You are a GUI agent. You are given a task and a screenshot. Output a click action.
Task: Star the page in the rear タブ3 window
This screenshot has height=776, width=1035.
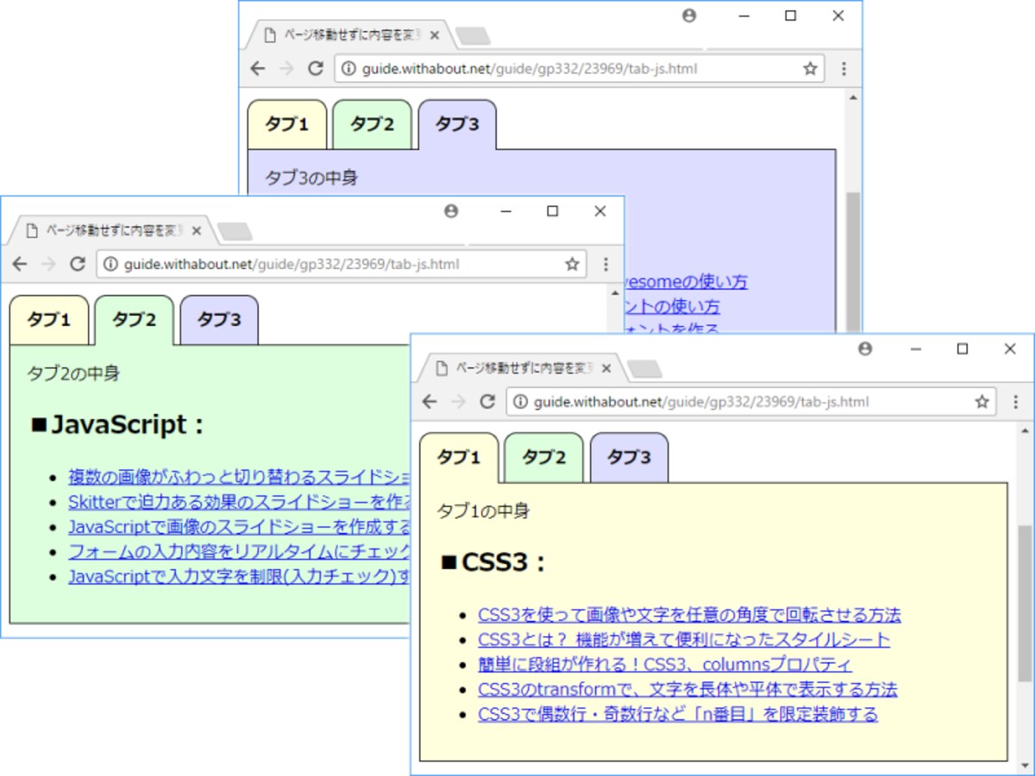click(x=810, y=69)
